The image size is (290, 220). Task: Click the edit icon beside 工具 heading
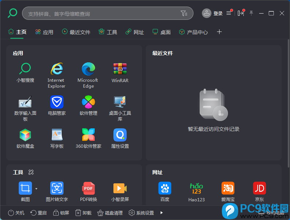click(31, 172)
